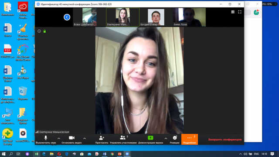Open Загрузки downloads shortcut folder
The image size is (279, 157).
pyautogui.click(x=23, y=116)
